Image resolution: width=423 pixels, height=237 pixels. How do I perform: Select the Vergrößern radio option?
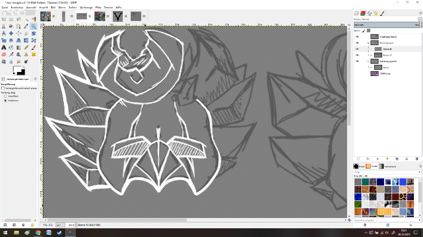pyautogui.click(x=5, y=96)
